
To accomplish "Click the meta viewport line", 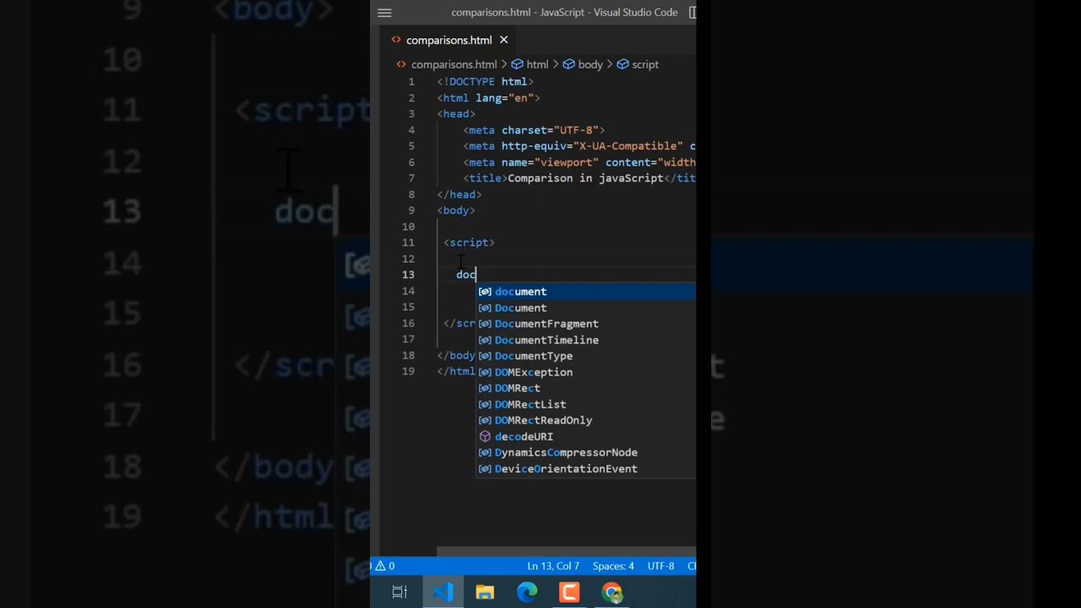I will point(579,162).
